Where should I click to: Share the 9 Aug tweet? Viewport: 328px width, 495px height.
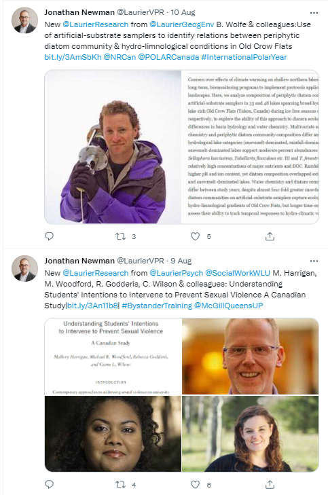point(270,484)
